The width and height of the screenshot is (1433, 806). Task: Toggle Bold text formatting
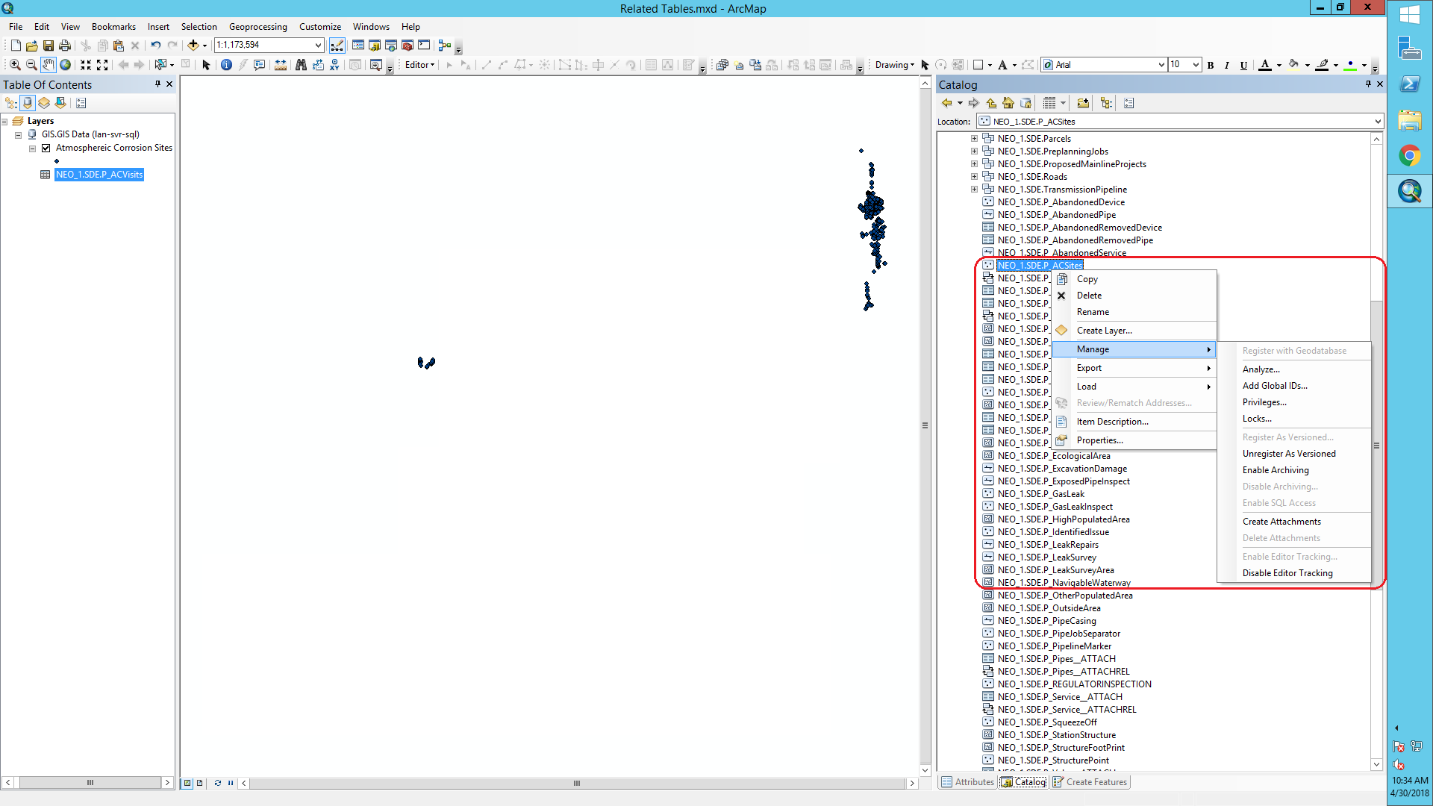pyautogui.click(x=1211, y=65)
